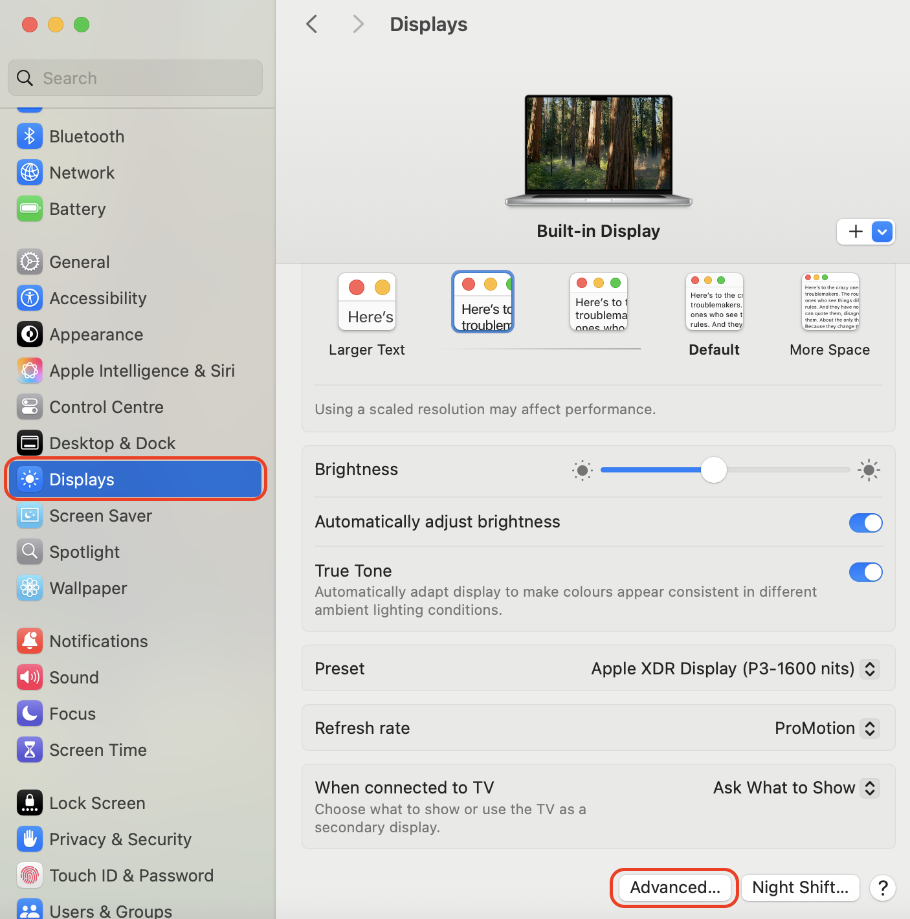Open Bluetooth settings from sidebar
Image resolution: width=910 pixels, height=919 pixels.
87,136
